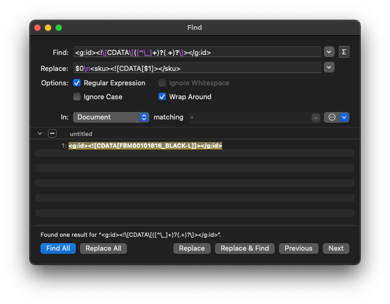This screenshot has height=304, width=390.
Task: Open the Find history dropdown
Action: tap(329, 52)
